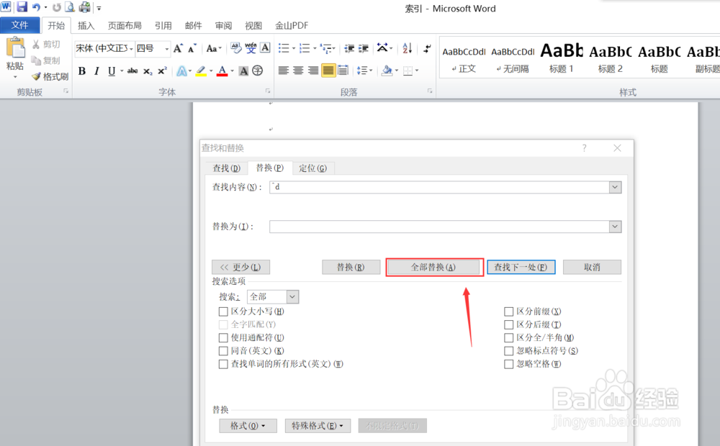Click the Print Preview icon
Image resolution: width=720 pixels, height=446 pixels.
(70, 7)
